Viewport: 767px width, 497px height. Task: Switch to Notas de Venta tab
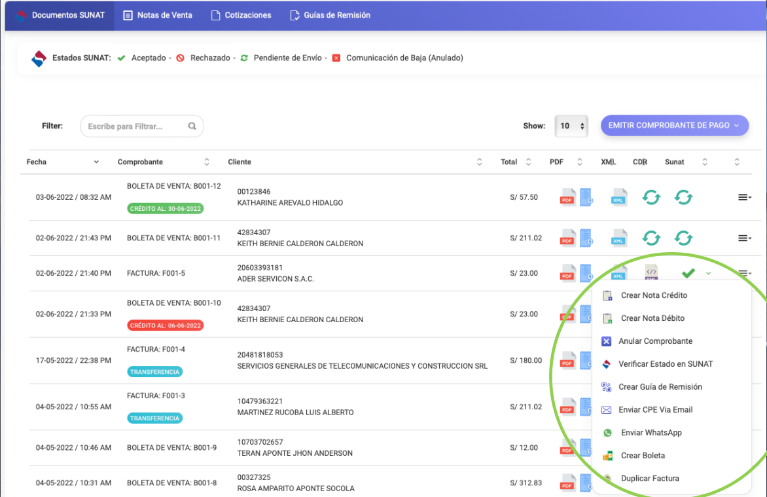[x=157, y=15]
